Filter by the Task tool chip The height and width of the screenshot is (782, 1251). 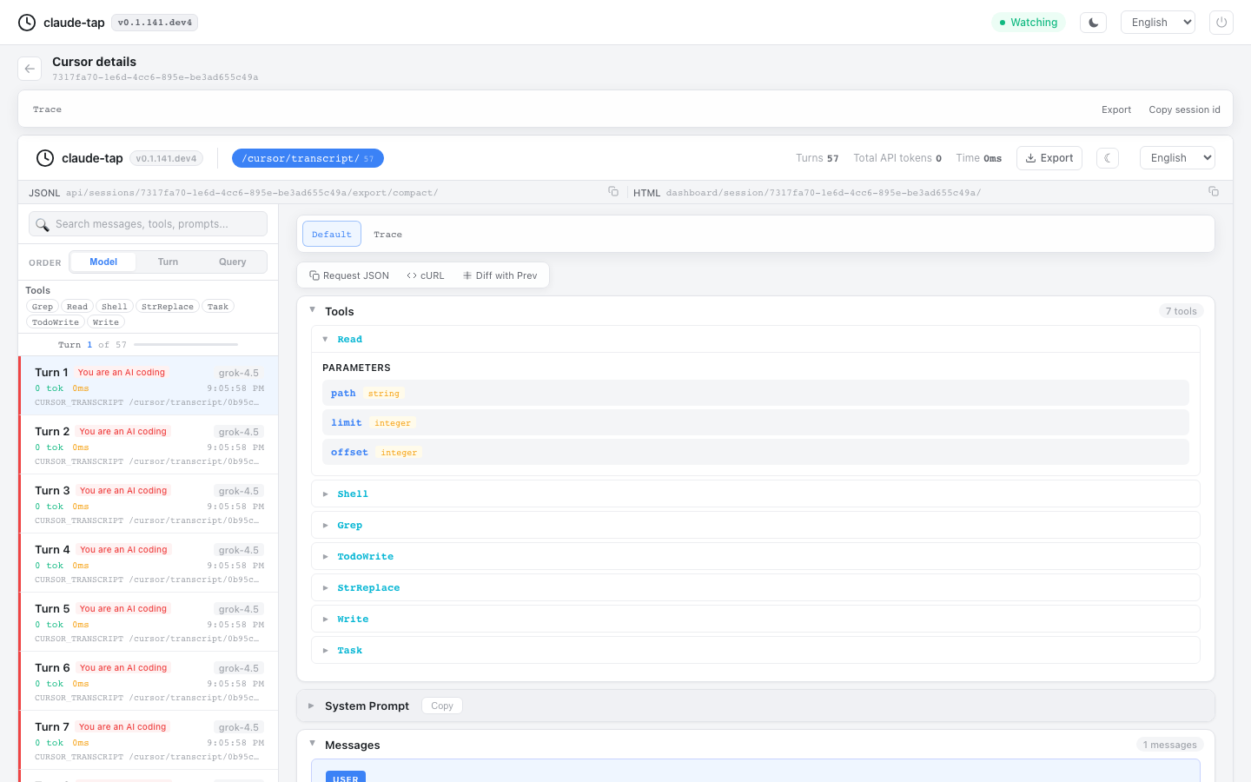[x=218, y=307]
